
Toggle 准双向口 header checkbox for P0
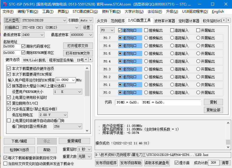130,30
